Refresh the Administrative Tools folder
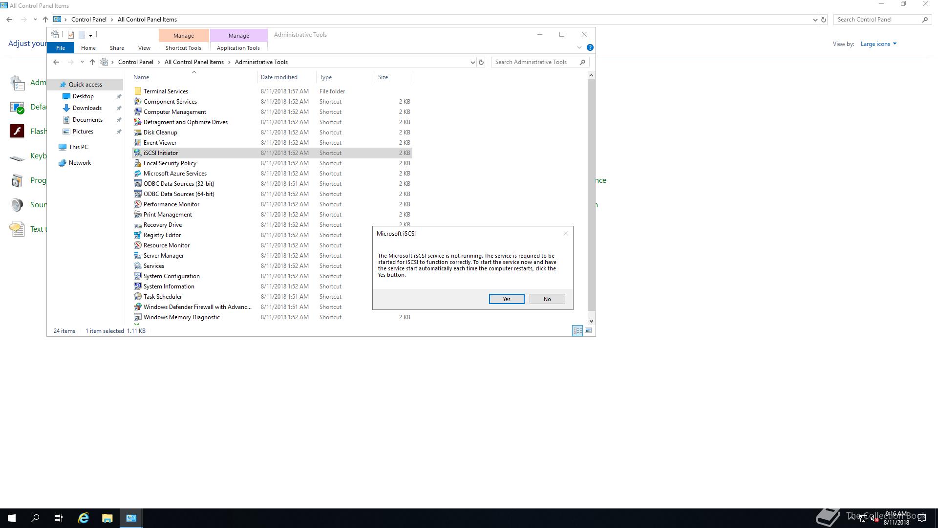The height and width of the screenshot is (528, 938). point(481,62)
